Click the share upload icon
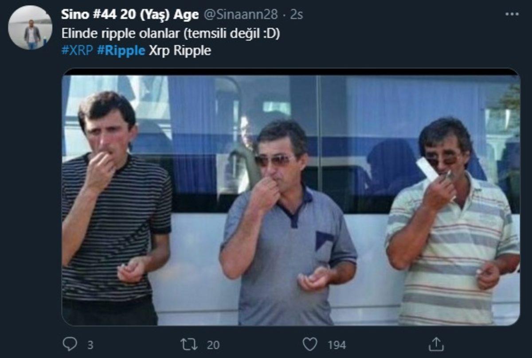The image size is (532, 358). pos(436,344)
